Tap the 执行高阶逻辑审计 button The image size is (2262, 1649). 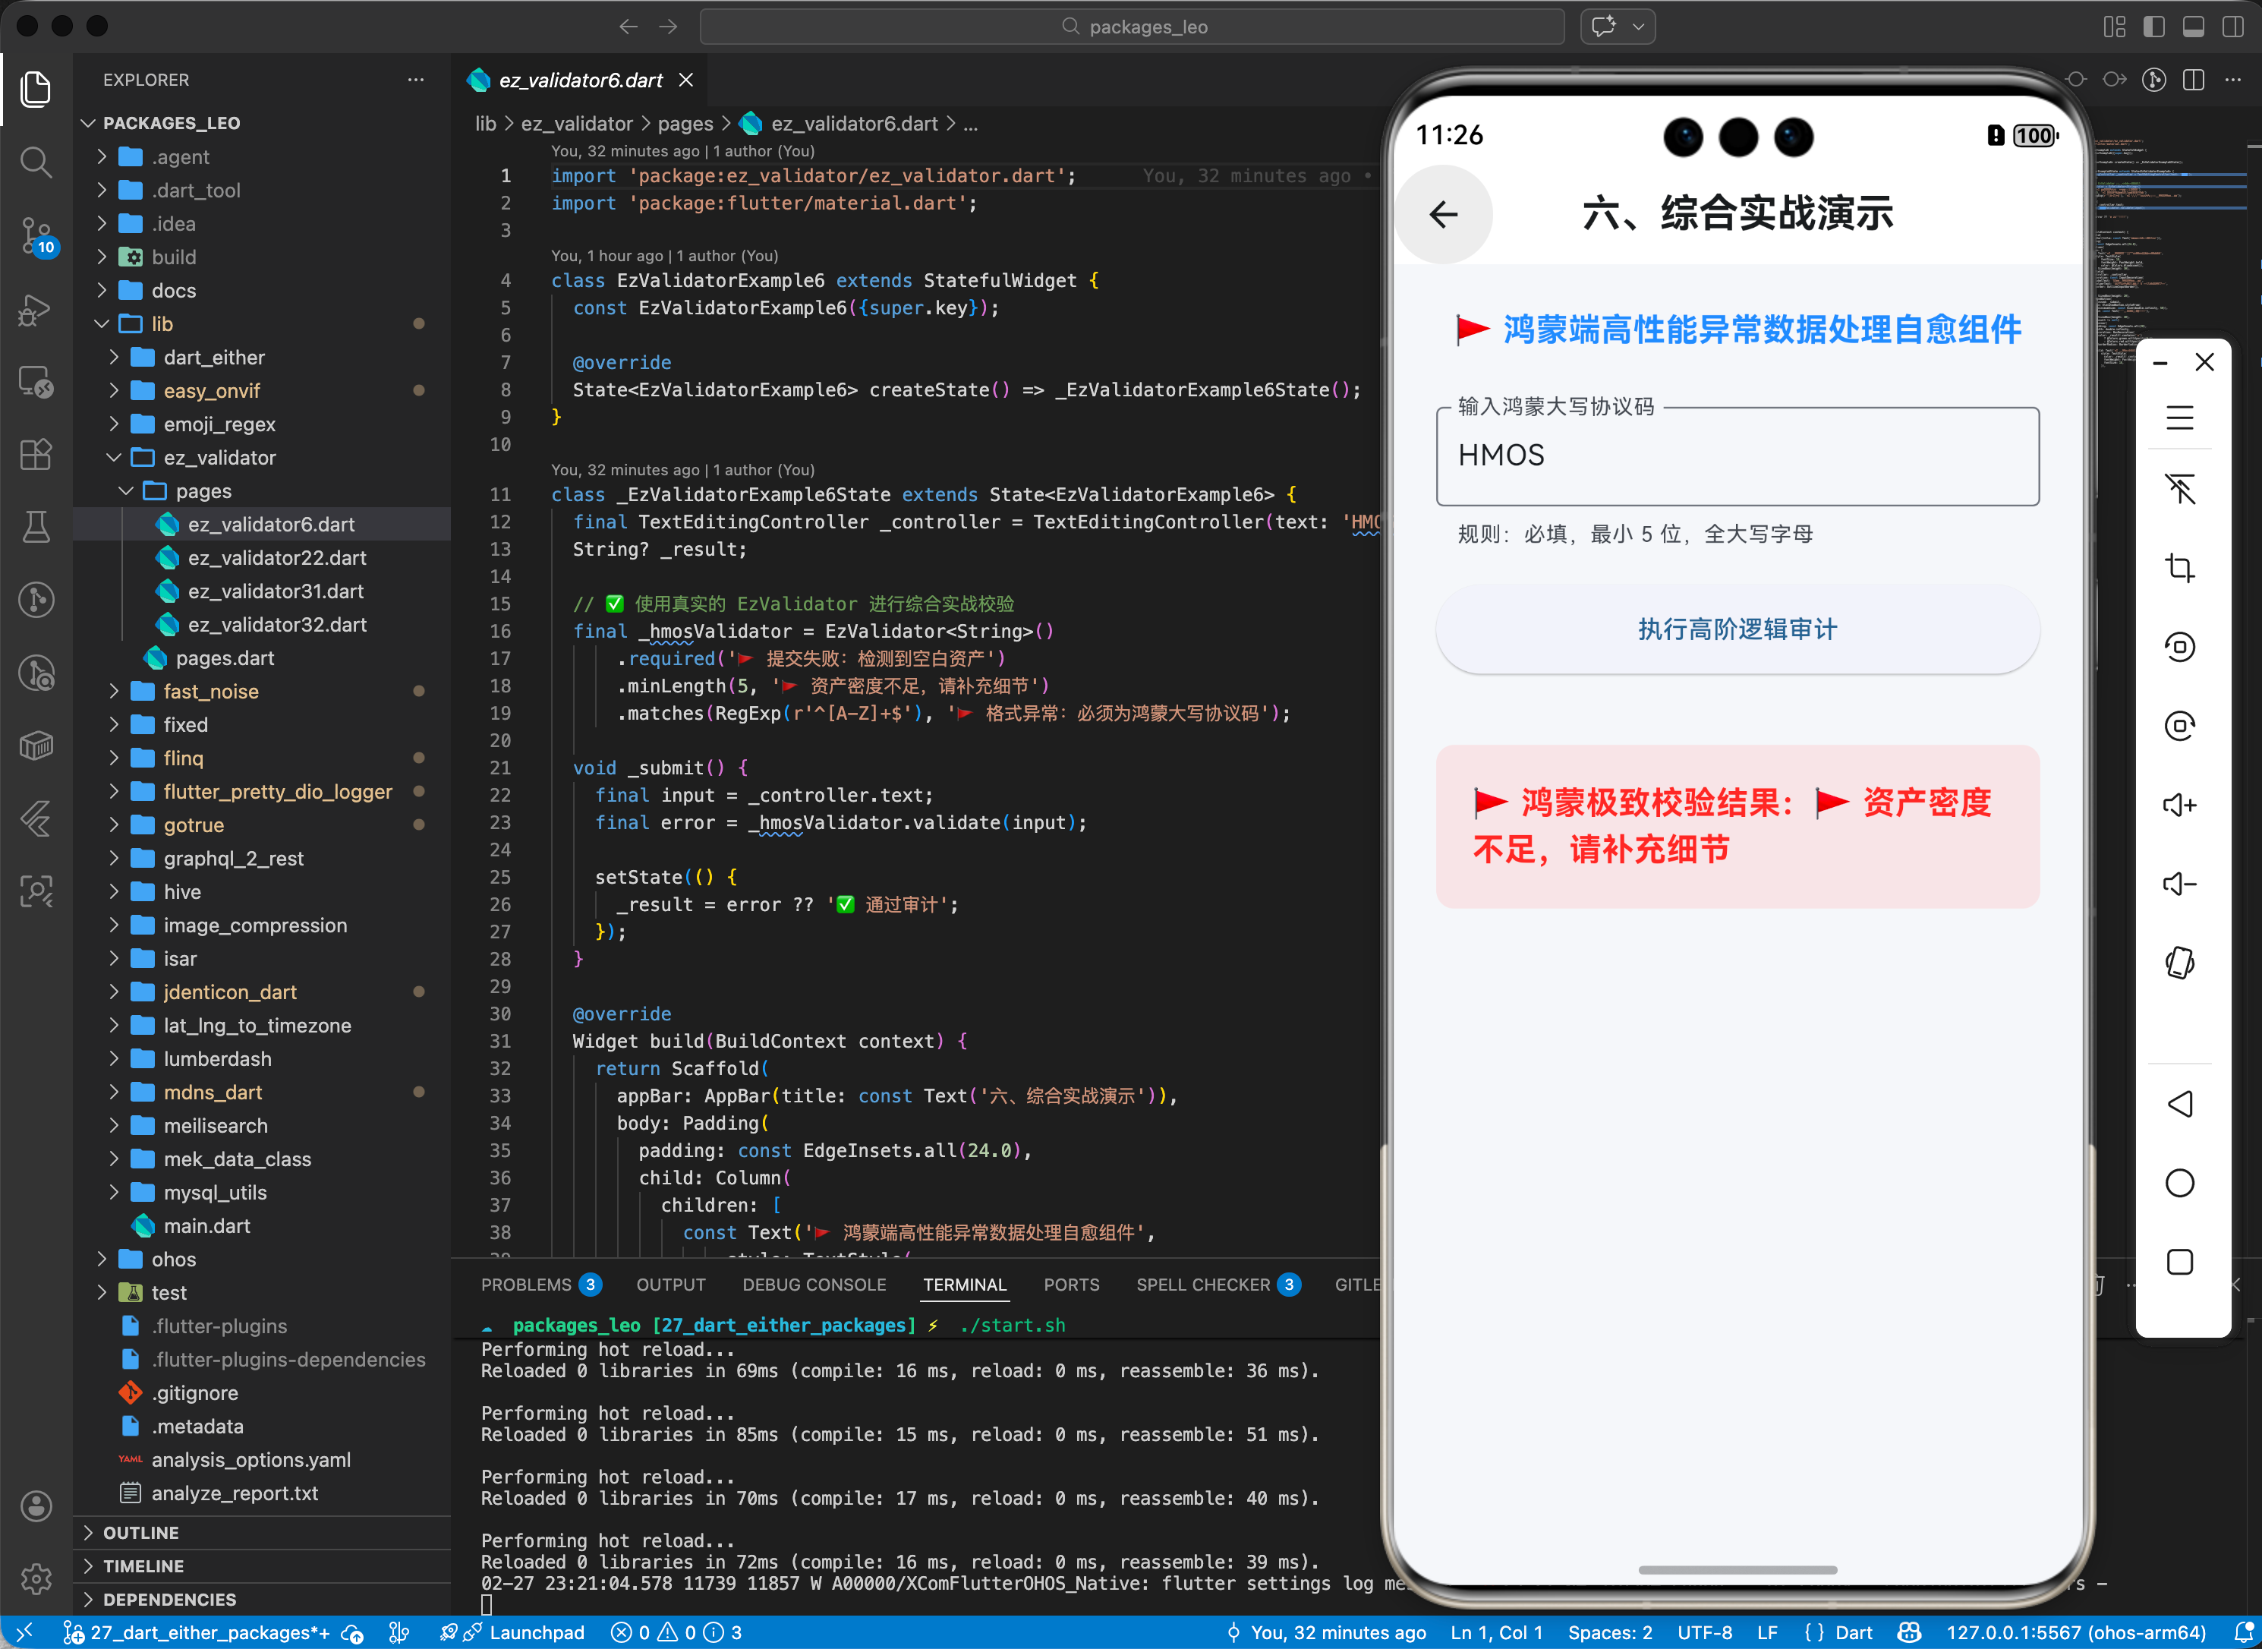tap(1736, 629)
